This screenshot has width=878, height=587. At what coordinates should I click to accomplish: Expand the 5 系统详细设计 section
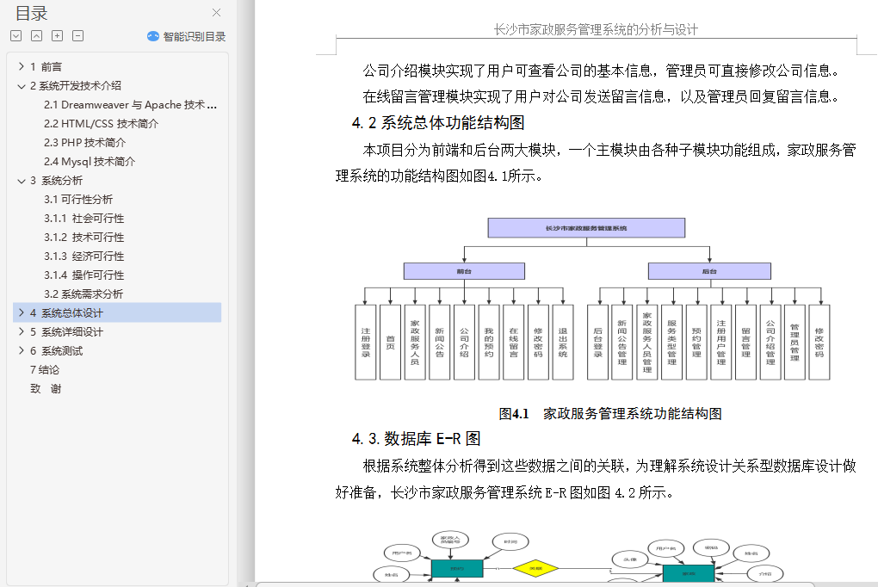tap(22, 331)
